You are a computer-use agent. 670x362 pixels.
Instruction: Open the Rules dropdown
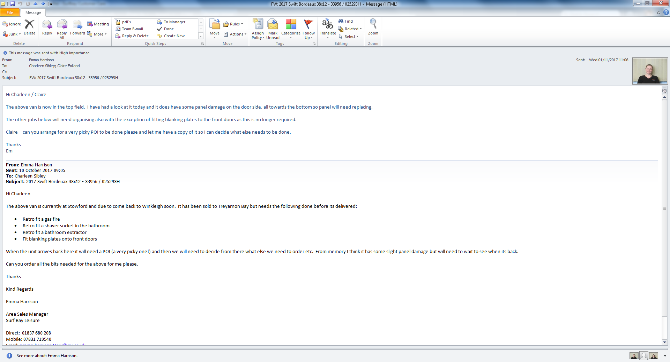coord(233,24)
